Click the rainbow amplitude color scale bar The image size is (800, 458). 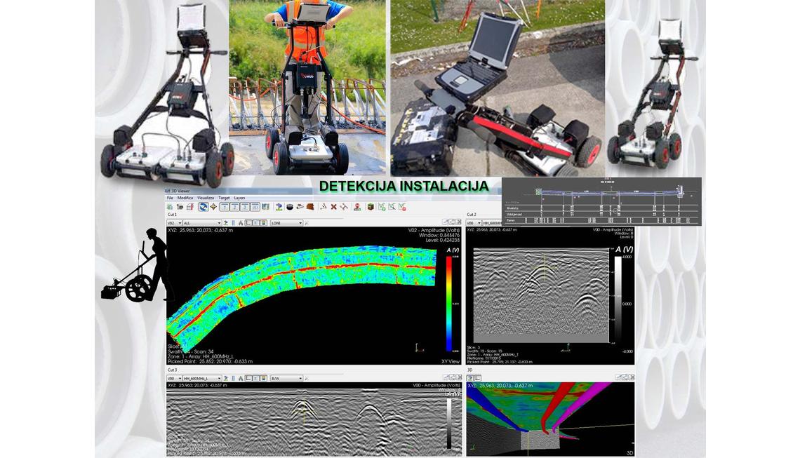[449, 303]
